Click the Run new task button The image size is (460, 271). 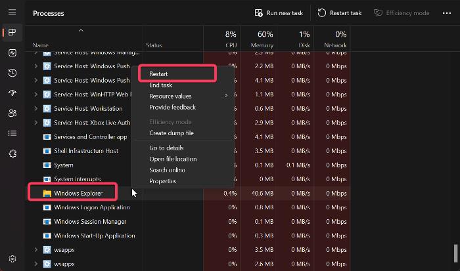[279, 13]
